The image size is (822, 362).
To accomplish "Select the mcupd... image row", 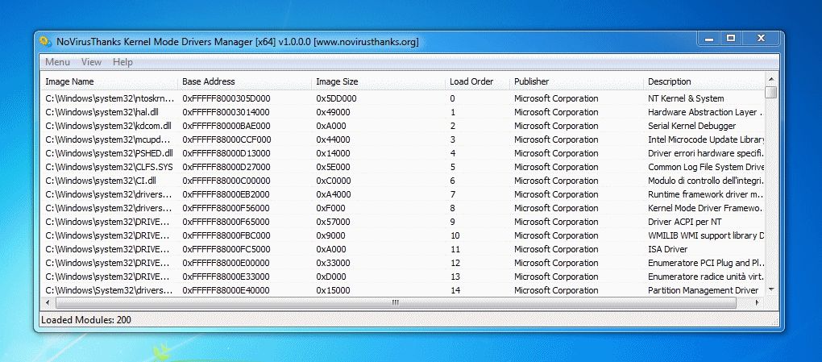I will point(403,139).
